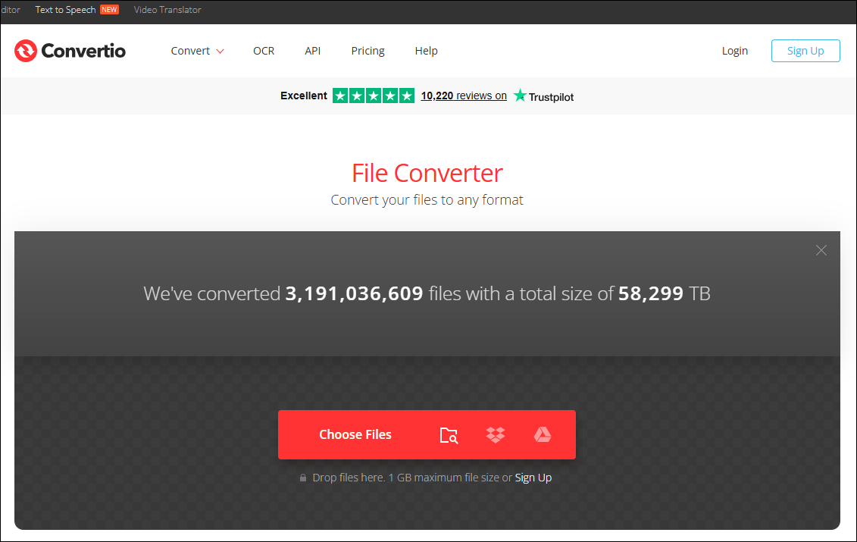Upload from Dropbox icon
This screenshot has height=542, width=857.
click(x=496, y=435)
